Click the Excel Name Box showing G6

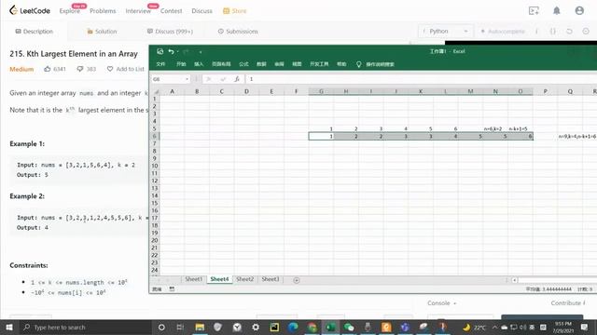coord(168,79)
